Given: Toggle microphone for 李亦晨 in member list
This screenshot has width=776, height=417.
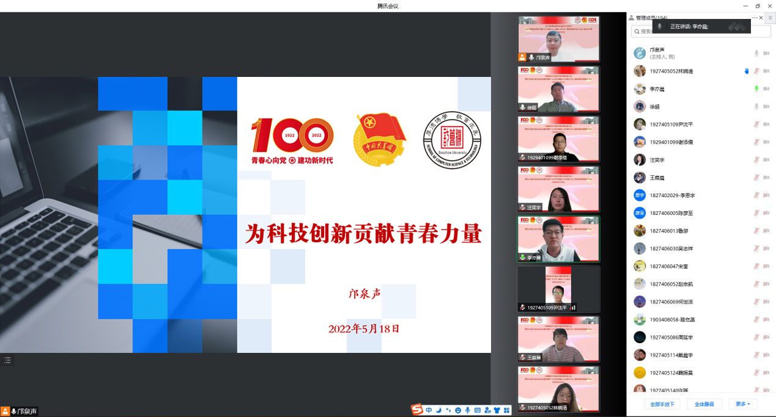Looking at the screenshot, I should 756,89.
